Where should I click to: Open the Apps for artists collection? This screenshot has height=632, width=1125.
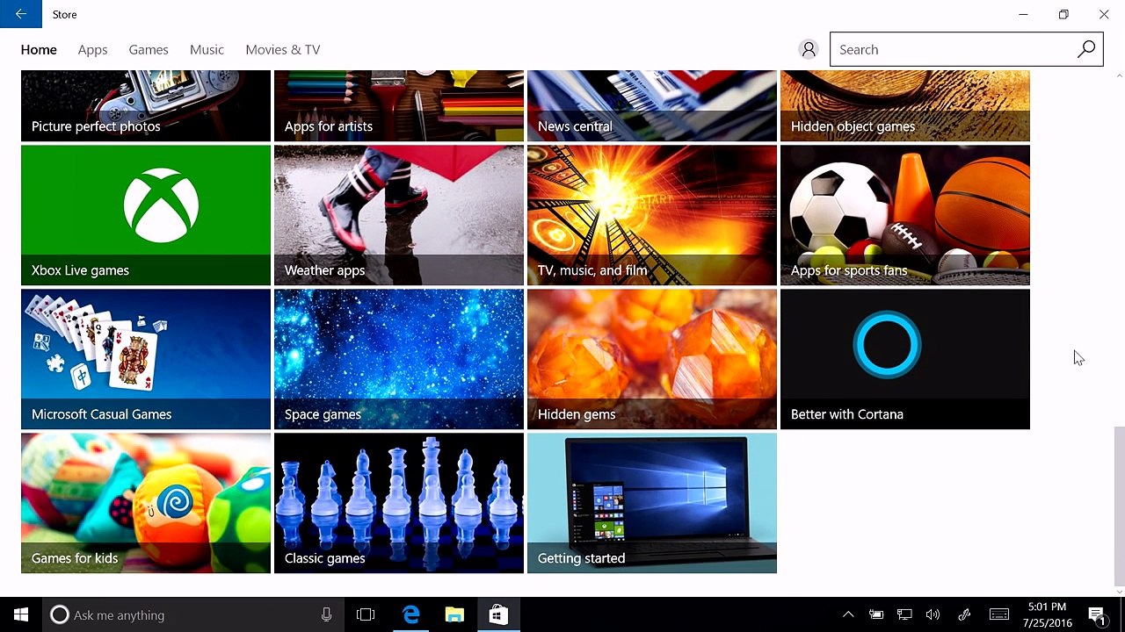[x=399, y=105]
